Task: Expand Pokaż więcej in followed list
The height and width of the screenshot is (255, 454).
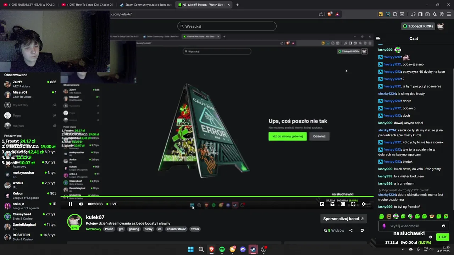Action: coord(13,136)
